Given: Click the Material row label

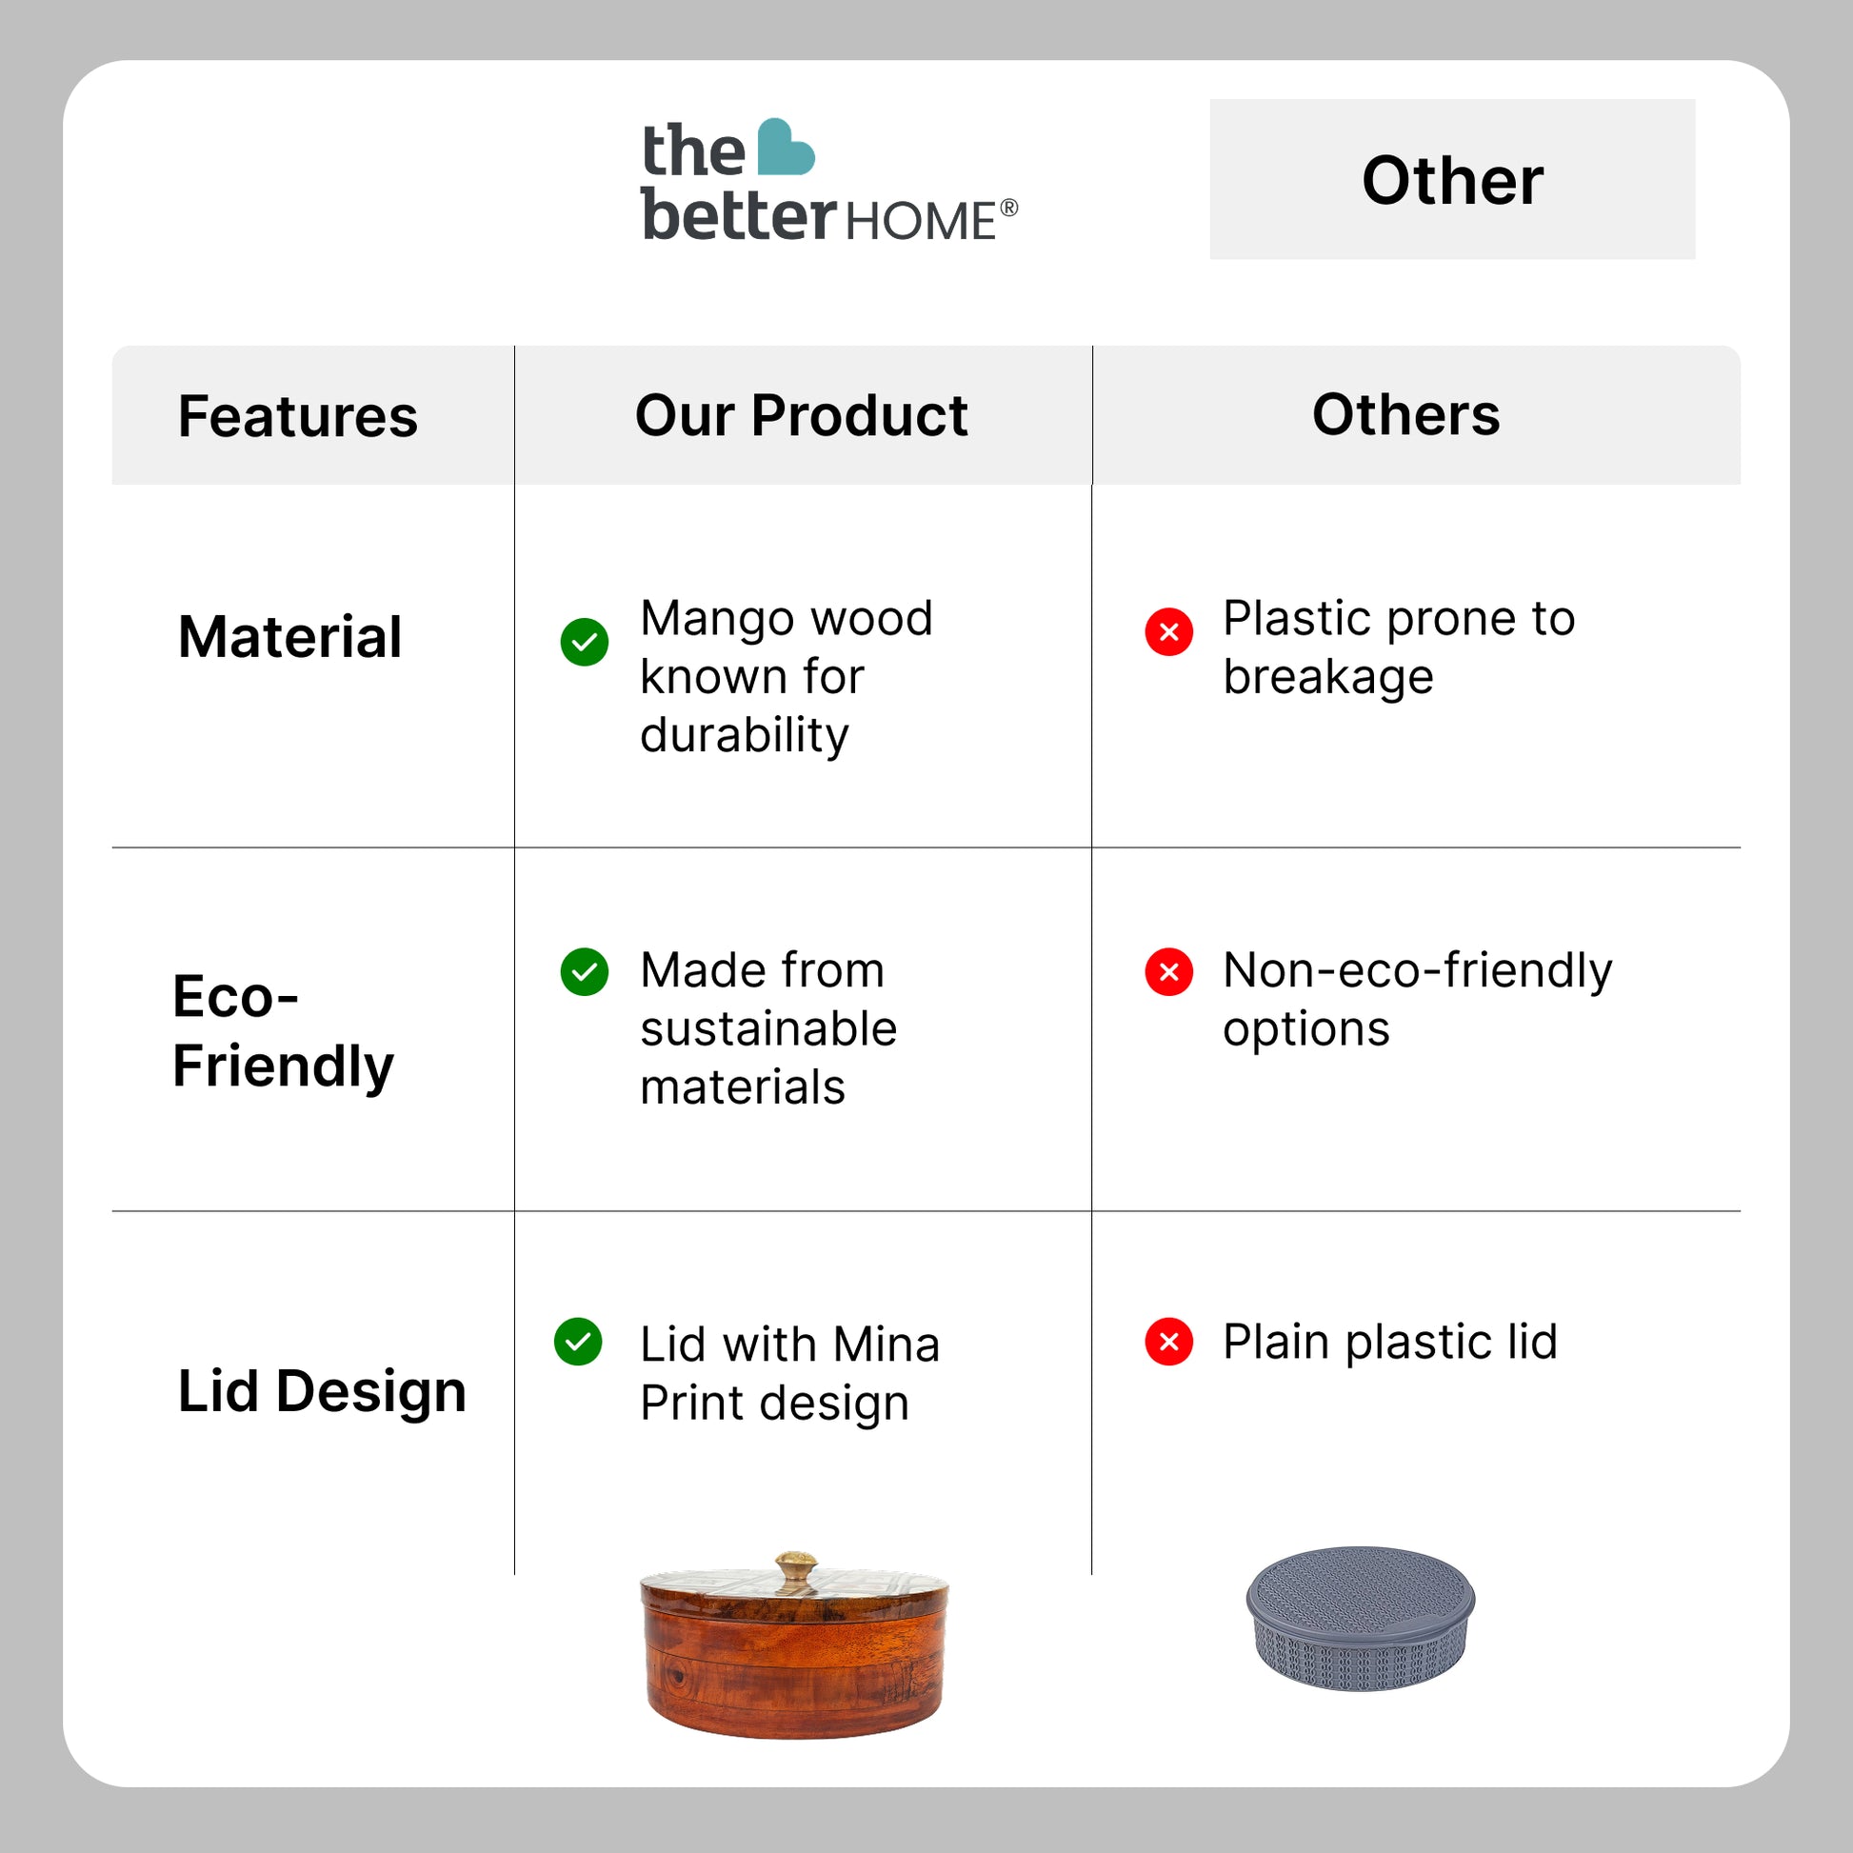Looking at the screenshot, I should click(289, 637).
